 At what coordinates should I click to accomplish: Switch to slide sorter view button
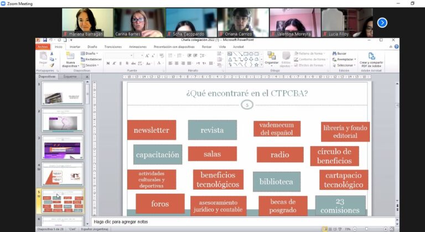point(330,229)
